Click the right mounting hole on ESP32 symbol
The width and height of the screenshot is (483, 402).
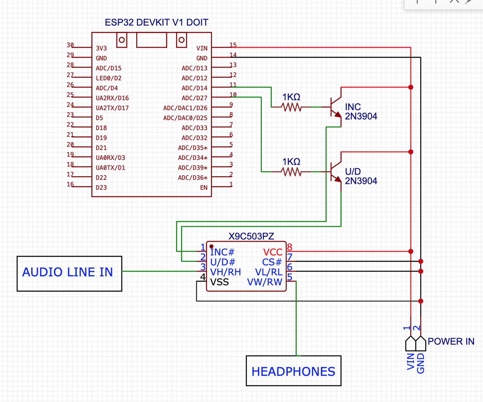(x=182, y=40)
